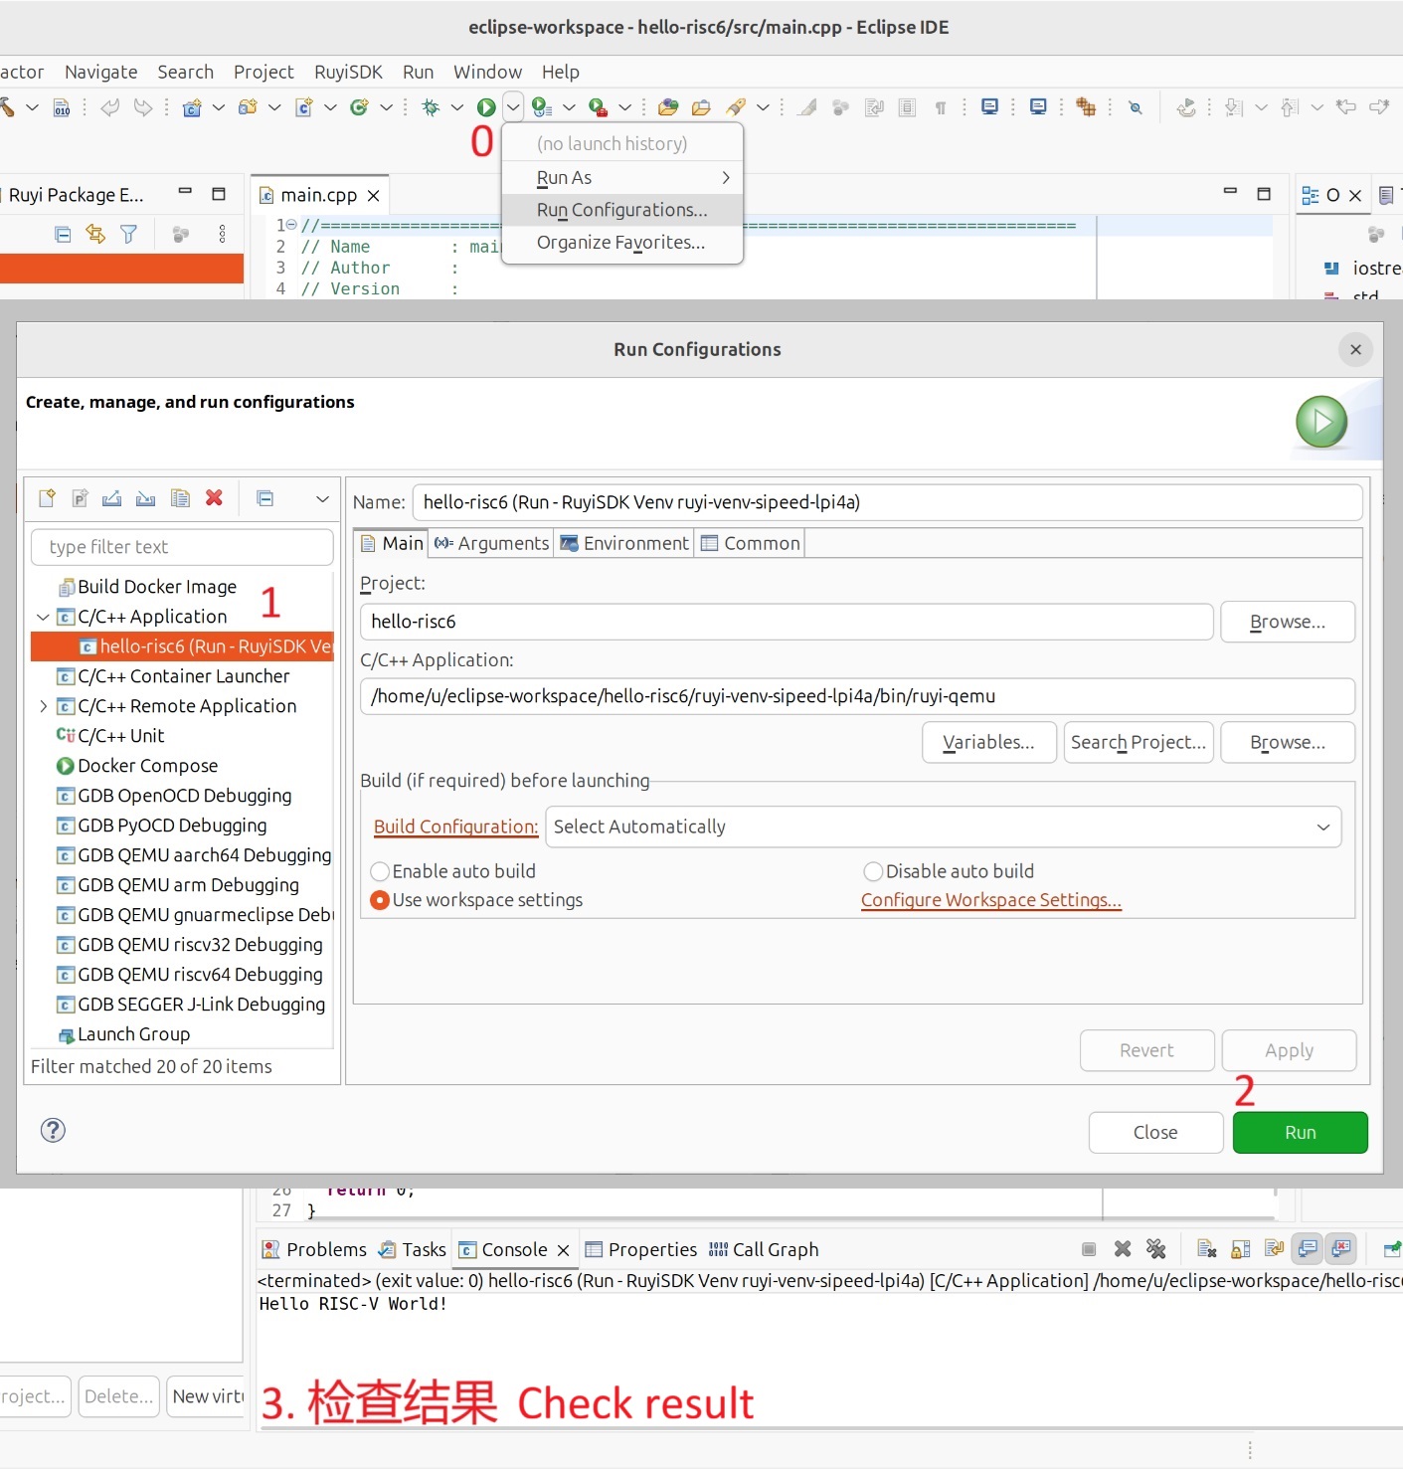Click the Close button in the Run Configurations dialog
The height and width of the screenshot is (1469, 1403).
coord(1155,1133)
